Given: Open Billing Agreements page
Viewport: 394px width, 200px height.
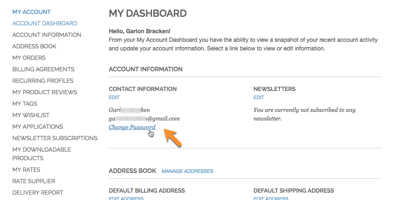Looking at the screenshot, I should point(43,69).
